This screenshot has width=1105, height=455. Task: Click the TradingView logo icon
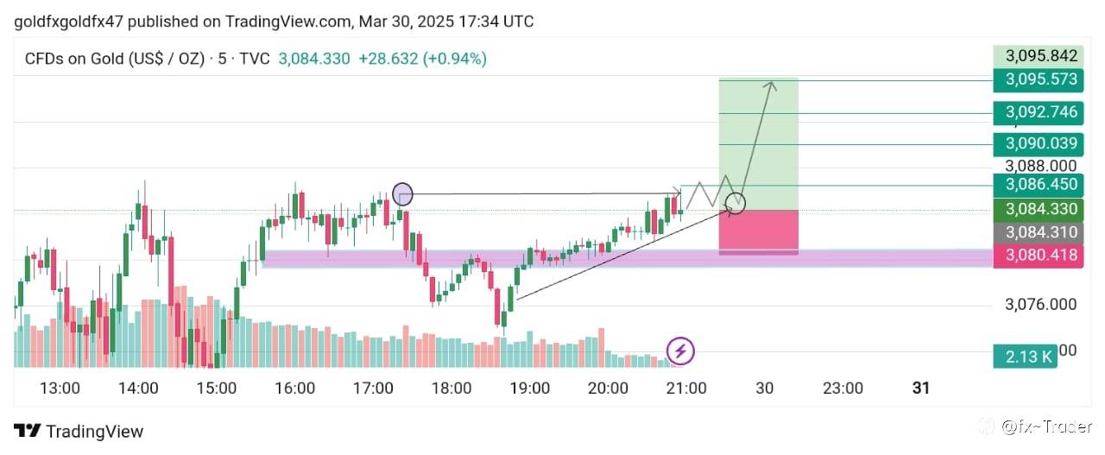[x=28, y=431]
